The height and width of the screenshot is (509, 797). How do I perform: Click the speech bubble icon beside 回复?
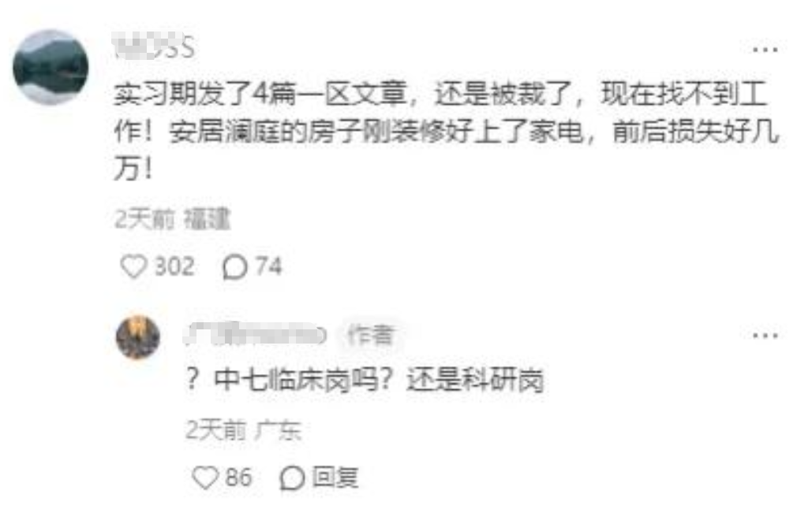coord(292,478)
